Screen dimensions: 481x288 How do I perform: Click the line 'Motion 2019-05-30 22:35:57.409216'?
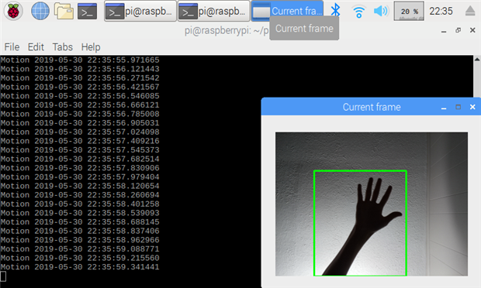click(80, 141)
